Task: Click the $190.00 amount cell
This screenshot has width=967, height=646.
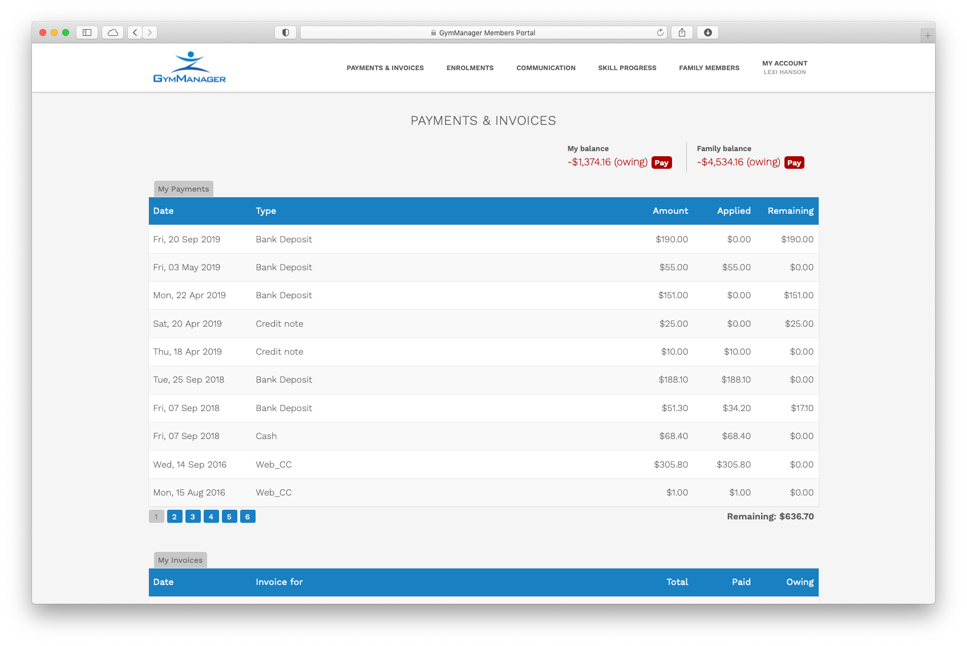Action: (672, 239)
